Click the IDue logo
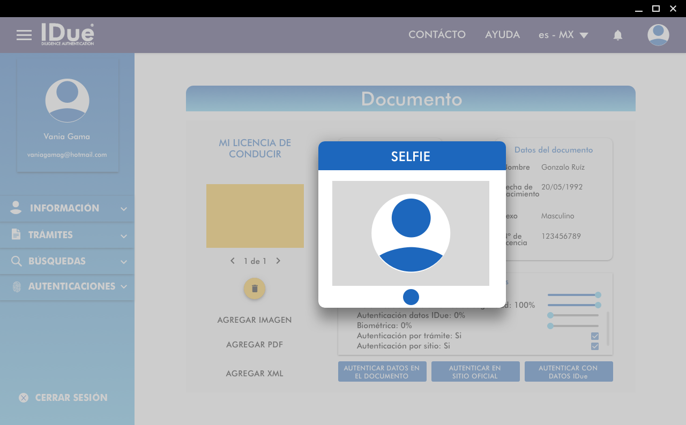 [68, 34]
